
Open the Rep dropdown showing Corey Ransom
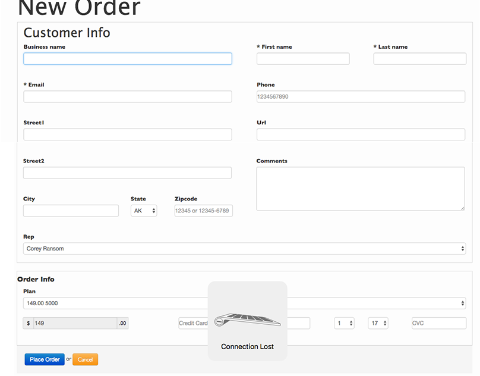pos(245,248)
